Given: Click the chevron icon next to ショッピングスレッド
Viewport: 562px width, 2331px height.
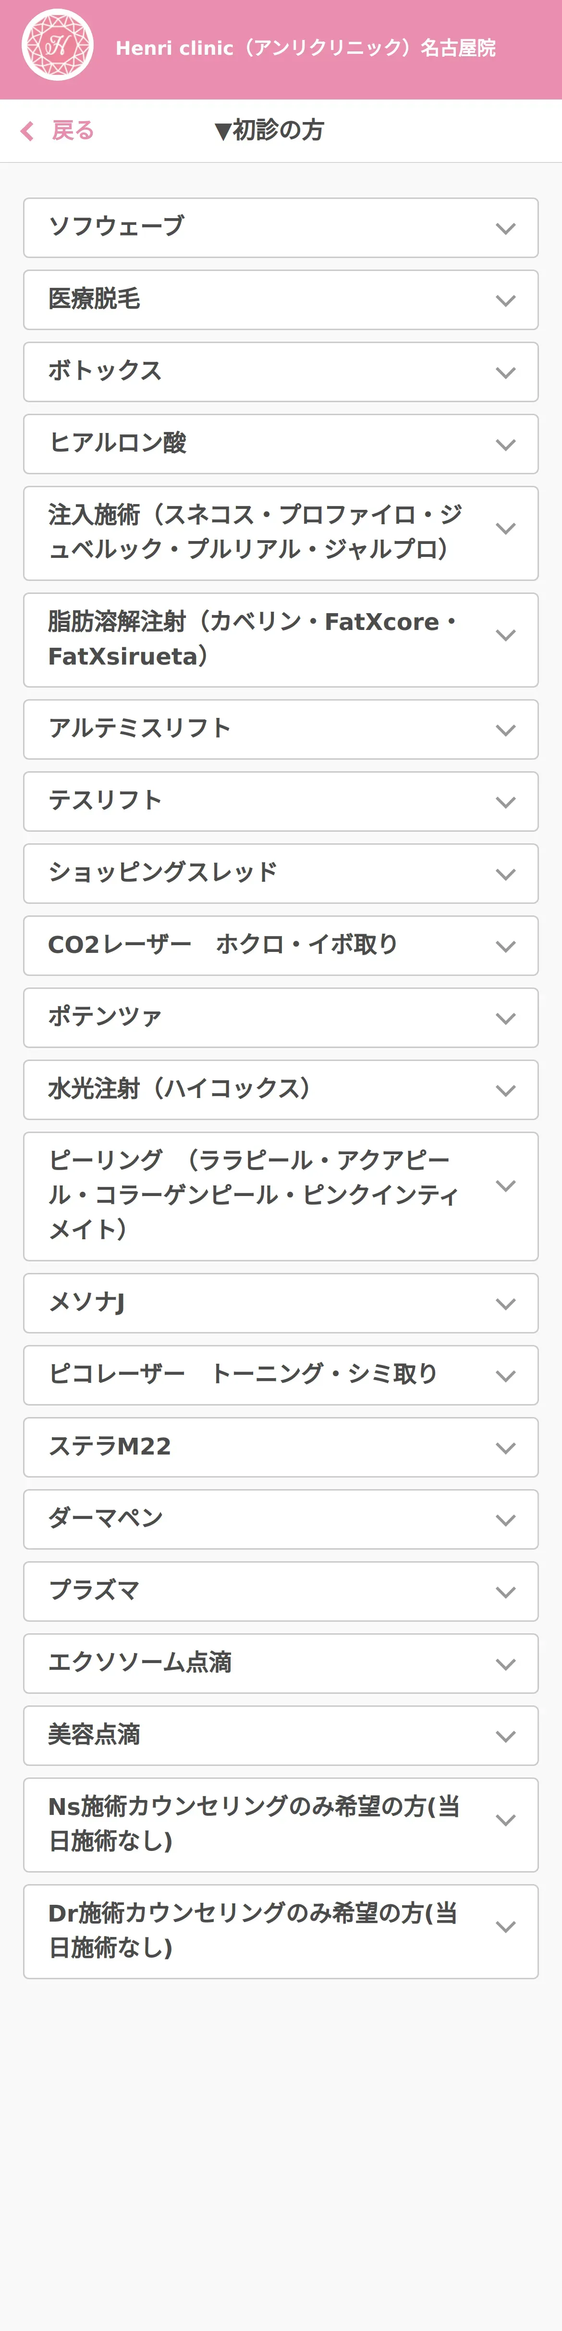Looking at the screenshot, I should coord(506,874).
